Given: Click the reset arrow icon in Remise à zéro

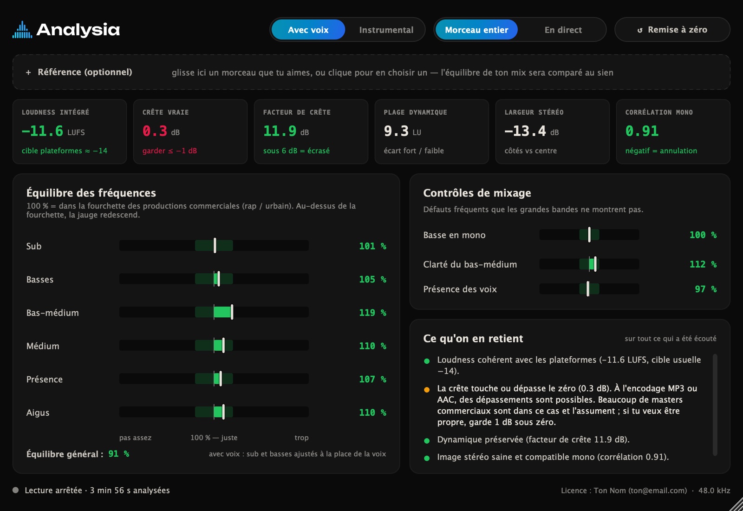Looking at the screenshot, I should coord(640,30).
